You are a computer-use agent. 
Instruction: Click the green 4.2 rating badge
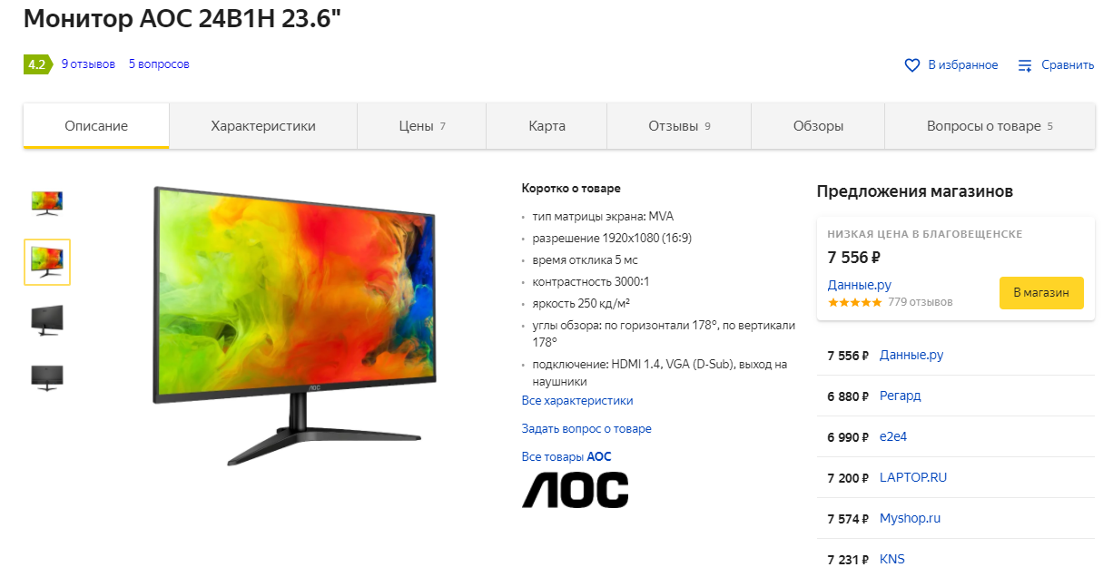[35, 64]
